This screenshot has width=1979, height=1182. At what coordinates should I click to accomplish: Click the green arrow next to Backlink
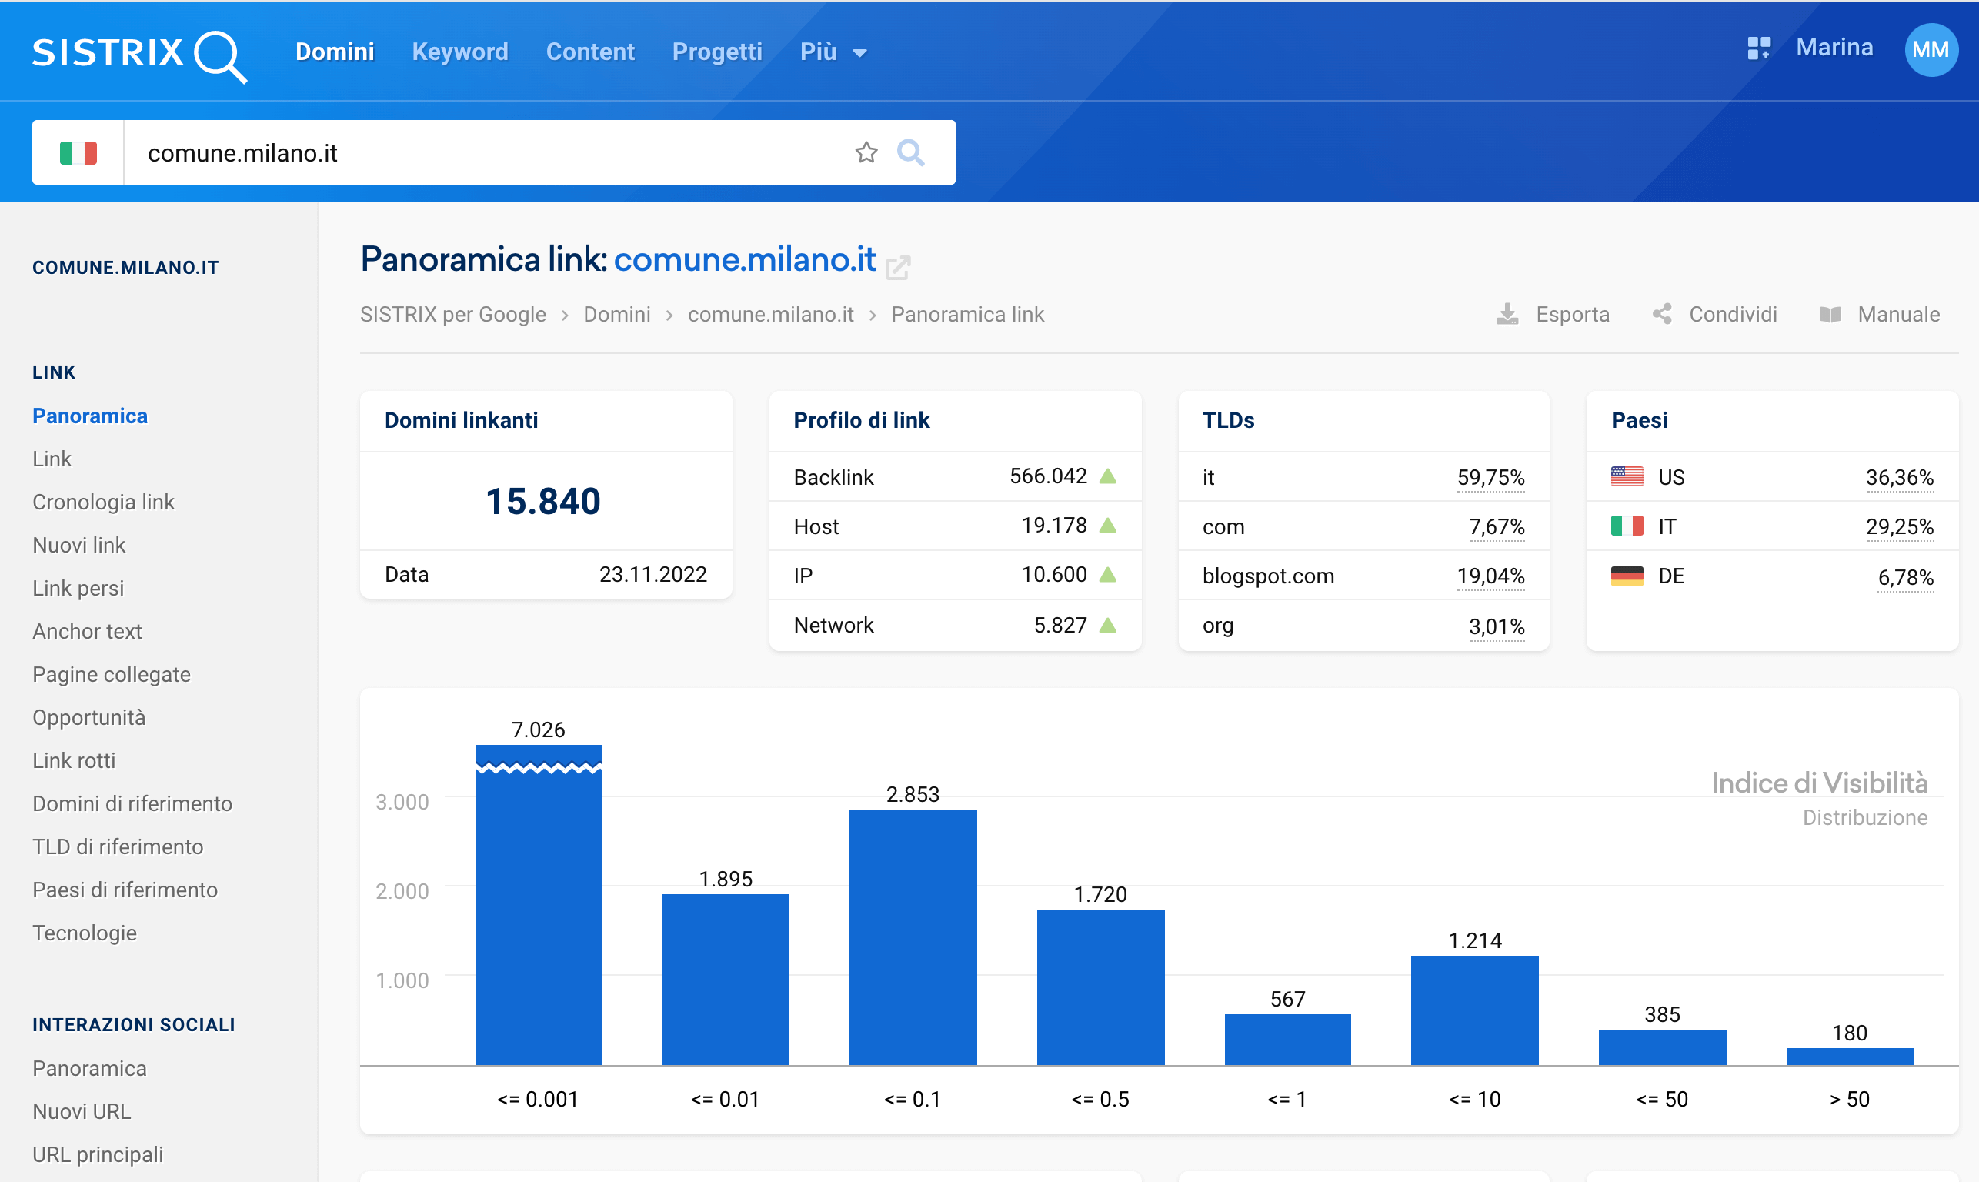(1108, 476)
